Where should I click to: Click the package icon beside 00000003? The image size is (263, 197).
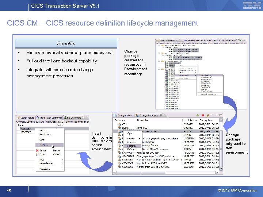(119, 167)
